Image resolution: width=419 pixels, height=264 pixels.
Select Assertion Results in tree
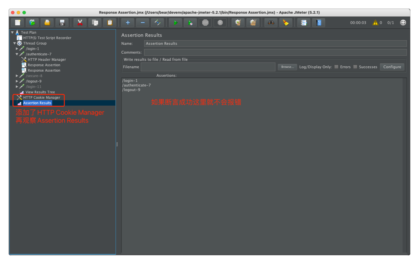pos(37,103)
